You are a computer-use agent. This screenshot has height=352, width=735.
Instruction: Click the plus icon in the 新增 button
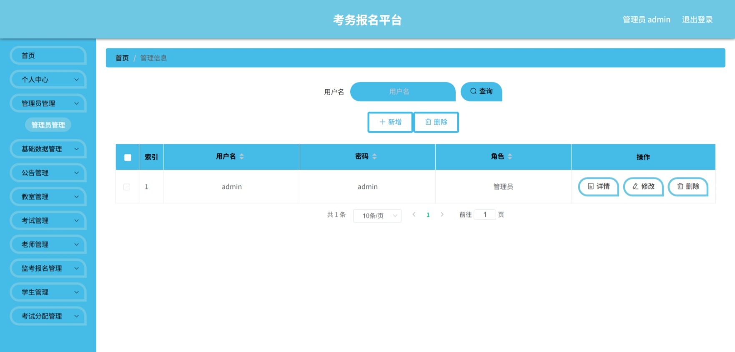pos(382,122)
